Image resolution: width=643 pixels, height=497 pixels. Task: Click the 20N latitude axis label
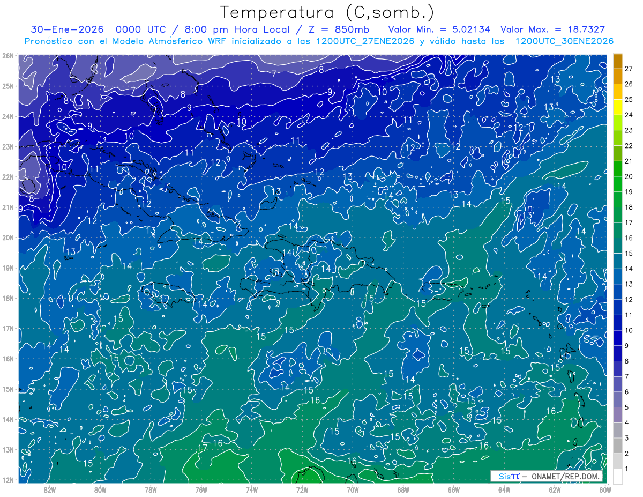click(x=8, y=238)
